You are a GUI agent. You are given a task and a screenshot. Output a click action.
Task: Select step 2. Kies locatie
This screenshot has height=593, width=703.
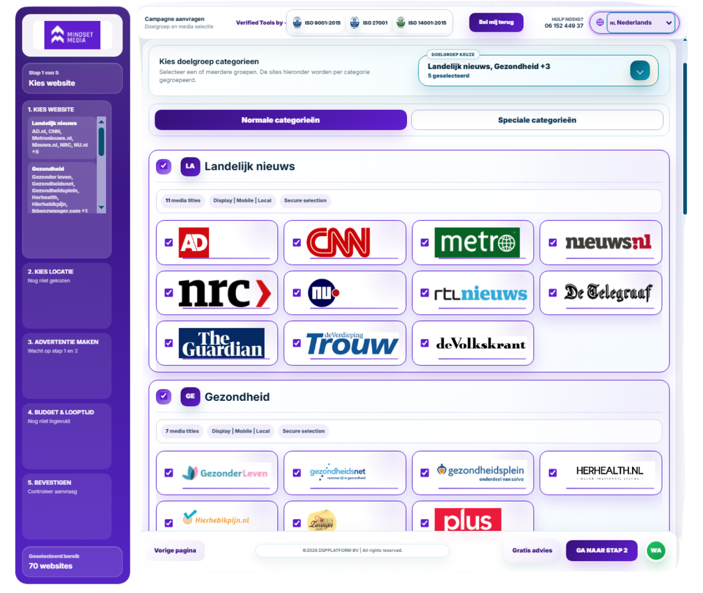66,295
